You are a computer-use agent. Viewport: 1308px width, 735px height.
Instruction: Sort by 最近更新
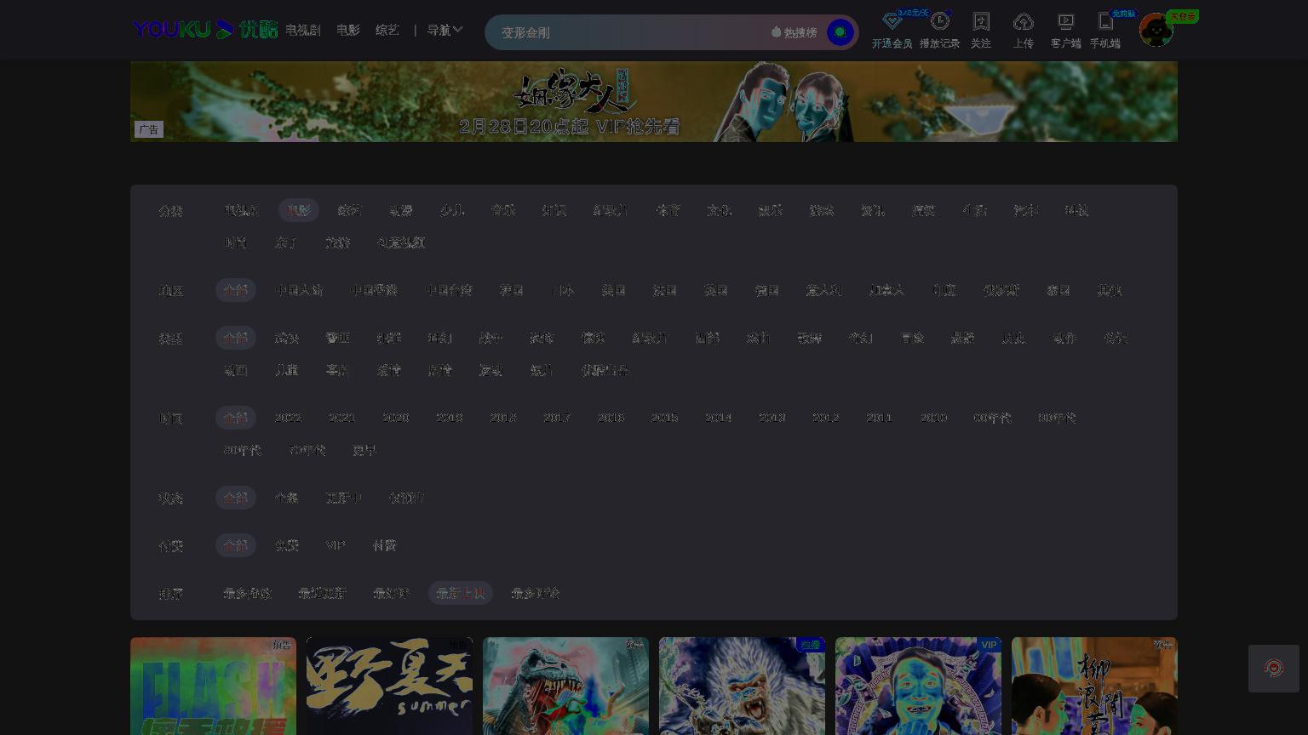click(x=323, y=593)
